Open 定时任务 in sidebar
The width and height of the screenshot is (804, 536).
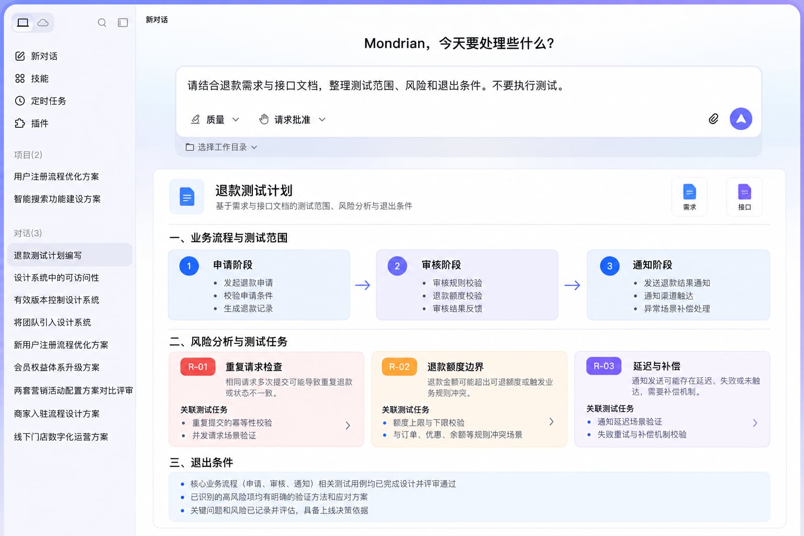(41, 101)
